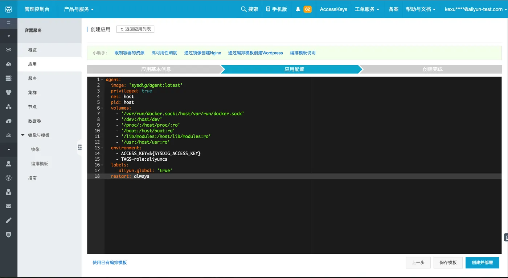Open 通过镜像创建Nginx help link

click(x=202, y=53)
